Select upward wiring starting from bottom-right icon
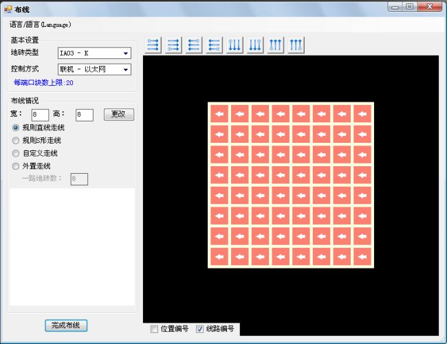447x344 pixels. click(296, 45)
